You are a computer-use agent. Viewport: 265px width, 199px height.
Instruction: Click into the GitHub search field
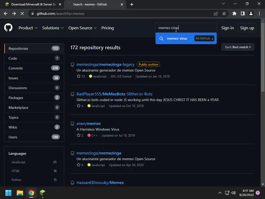click(x=186, y=28)
